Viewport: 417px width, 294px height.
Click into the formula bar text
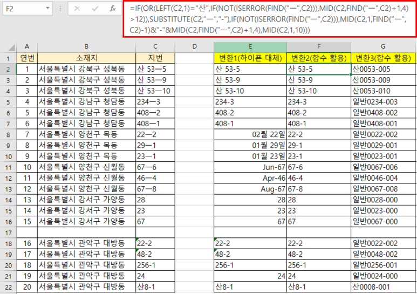tap(270, 19)
